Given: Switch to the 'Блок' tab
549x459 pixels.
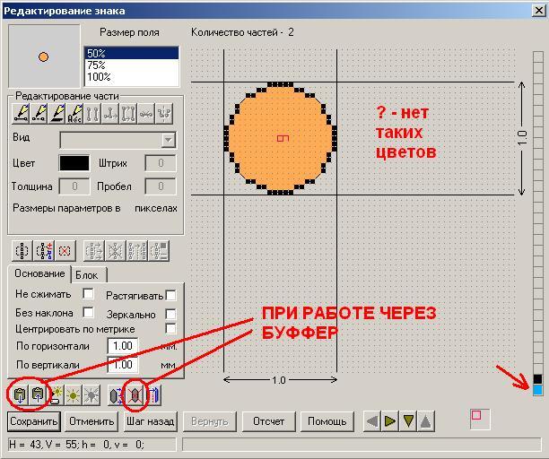Looking at the screenshot, I should coord(87,275).
